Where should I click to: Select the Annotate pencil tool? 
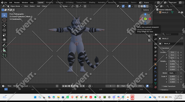[x=4, y=45]
